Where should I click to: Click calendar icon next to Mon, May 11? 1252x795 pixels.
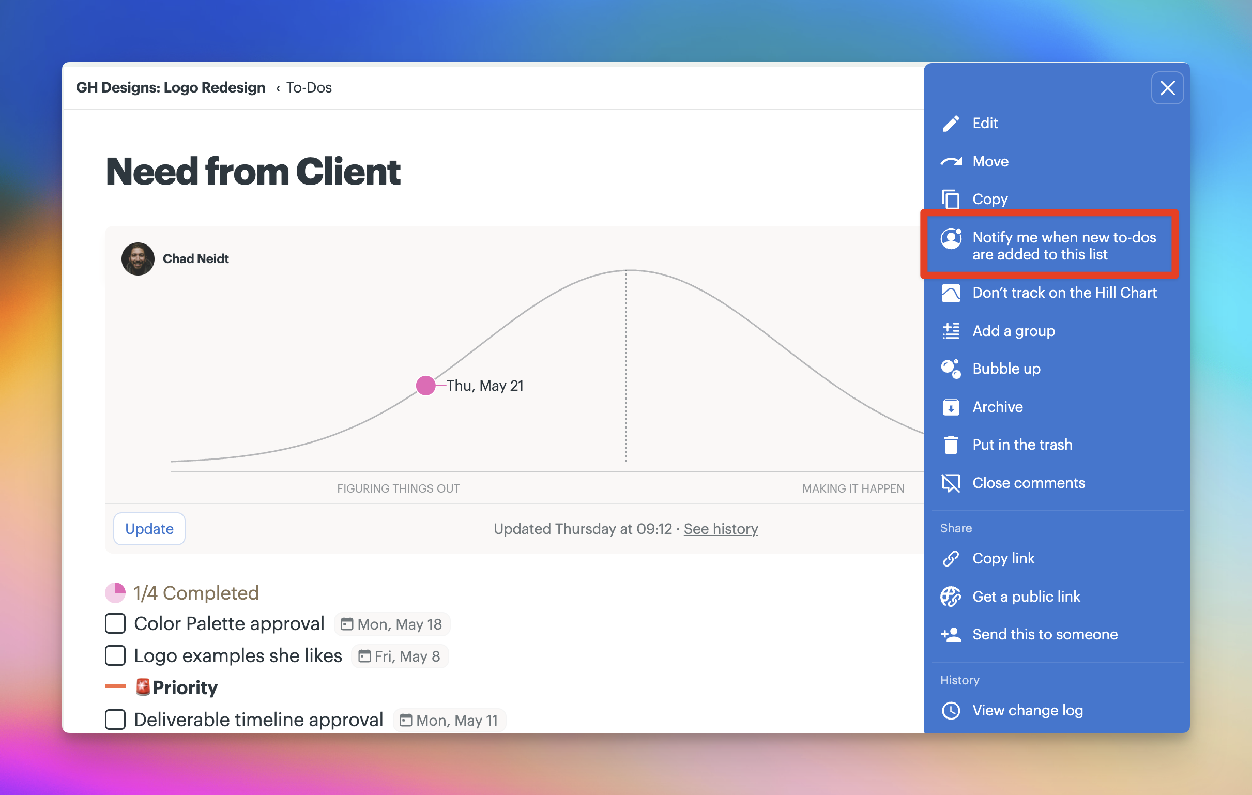(406, 721)
